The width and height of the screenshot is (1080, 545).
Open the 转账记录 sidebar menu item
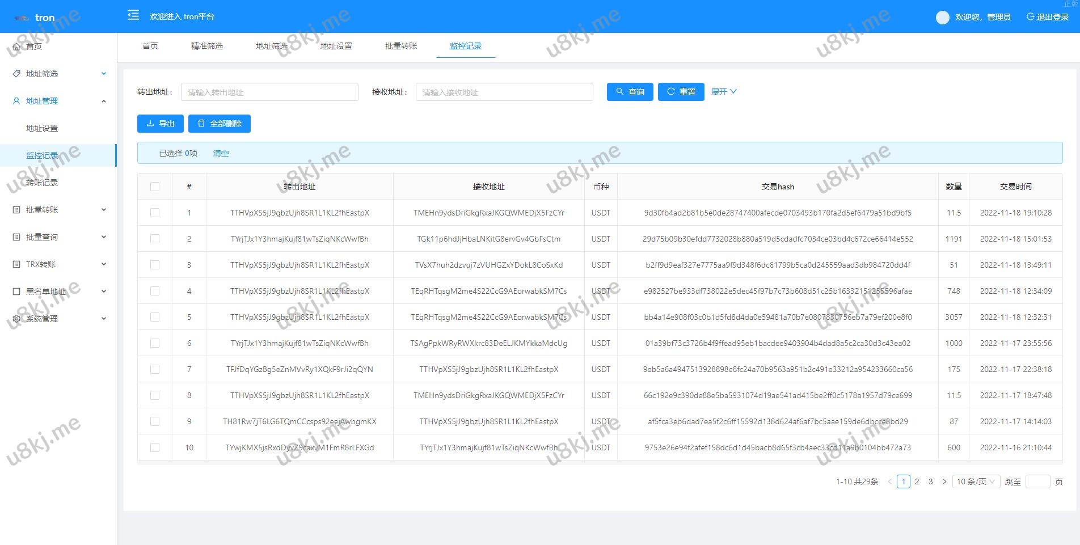pos(42,183)
